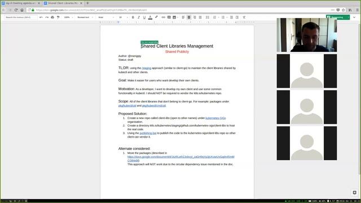The width and height of the screenshot is (361, 203).
Task: Open the page actions ellipsis menu
Action: pyautogui.click(x=332, y=10)
